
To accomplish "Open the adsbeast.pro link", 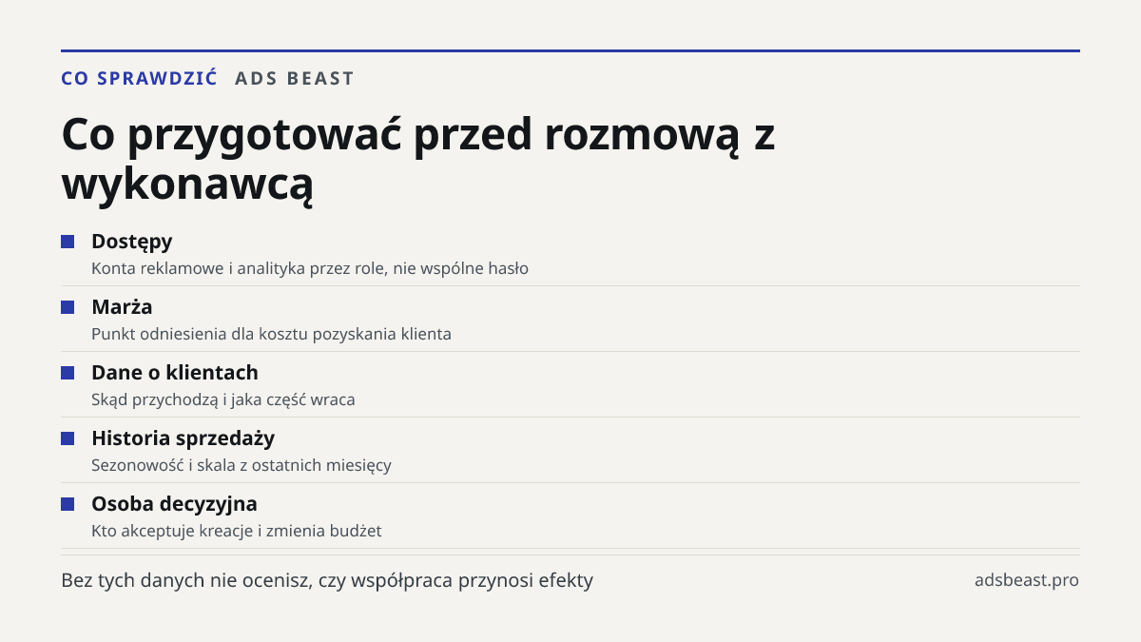I will [x=1027, y=580].
